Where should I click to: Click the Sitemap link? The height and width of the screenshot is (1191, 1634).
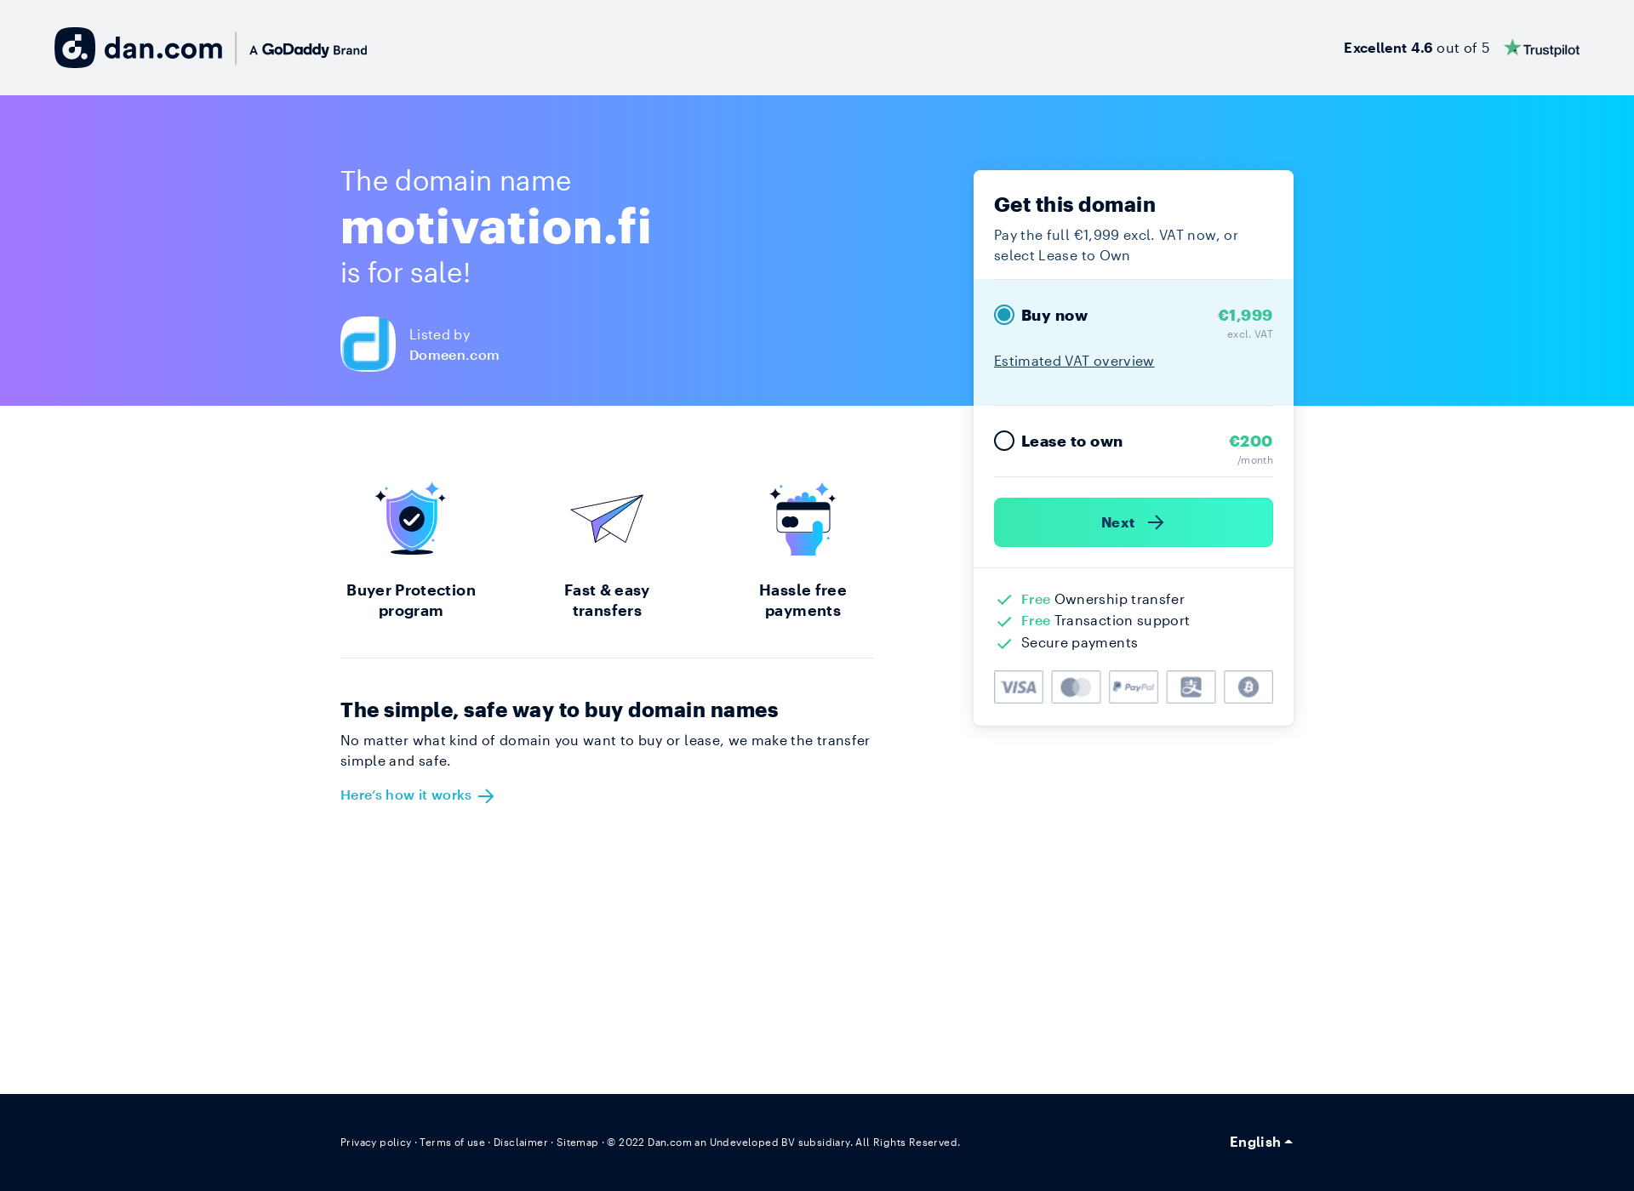point(577,1142)
